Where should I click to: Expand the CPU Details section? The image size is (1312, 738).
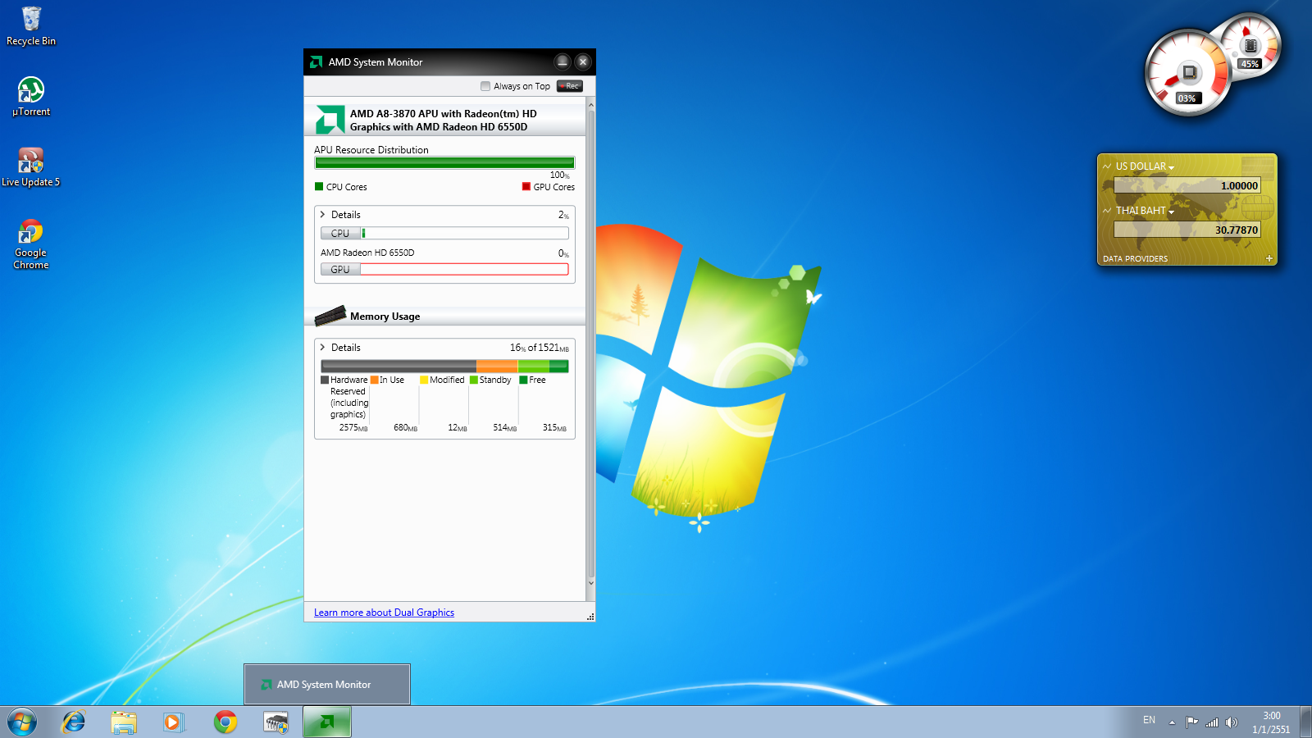[322, 215]
